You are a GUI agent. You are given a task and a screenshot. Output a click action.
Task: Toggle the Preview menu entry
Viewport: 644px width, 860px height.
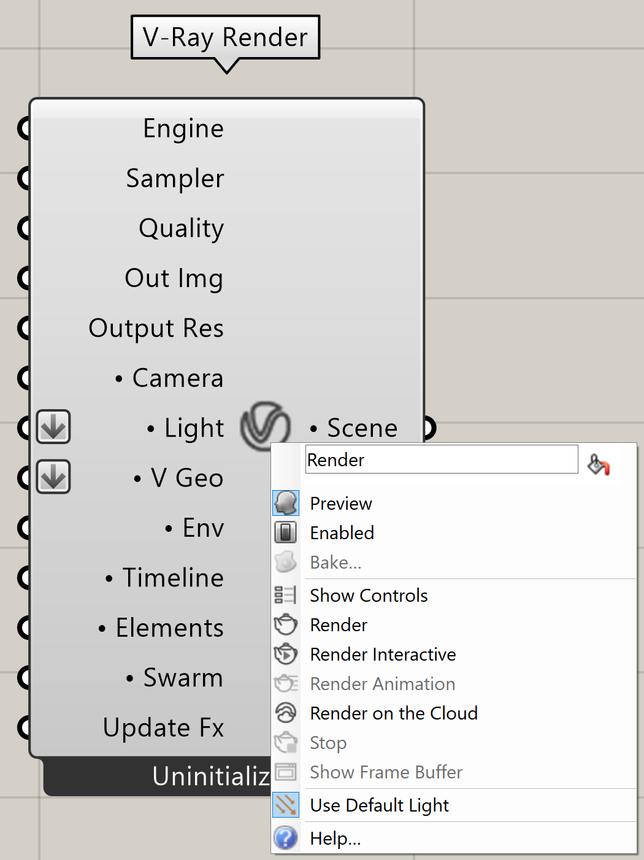click(x=453, y=503)
